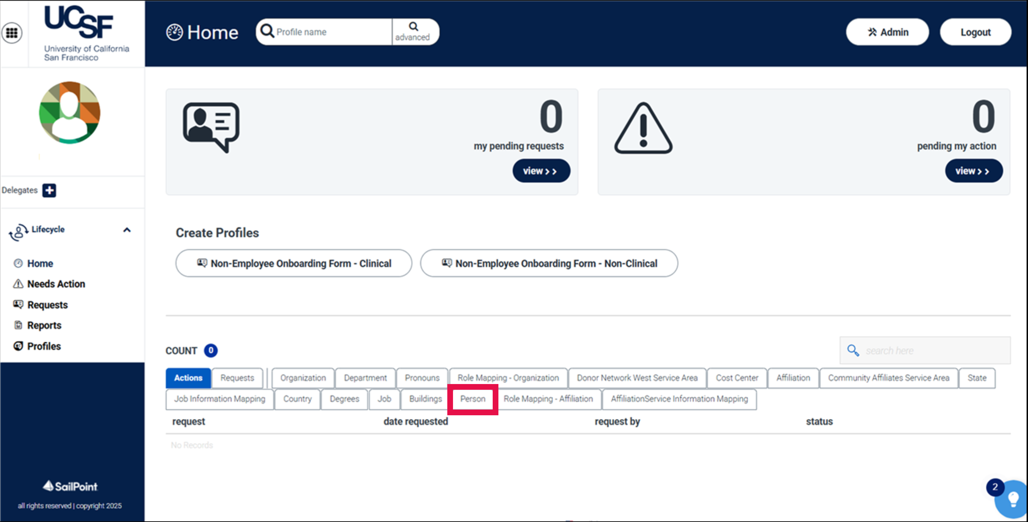The image size is (1028, 522).
Task: Switch to the Actions tab
Action: (x=188, y=378)
